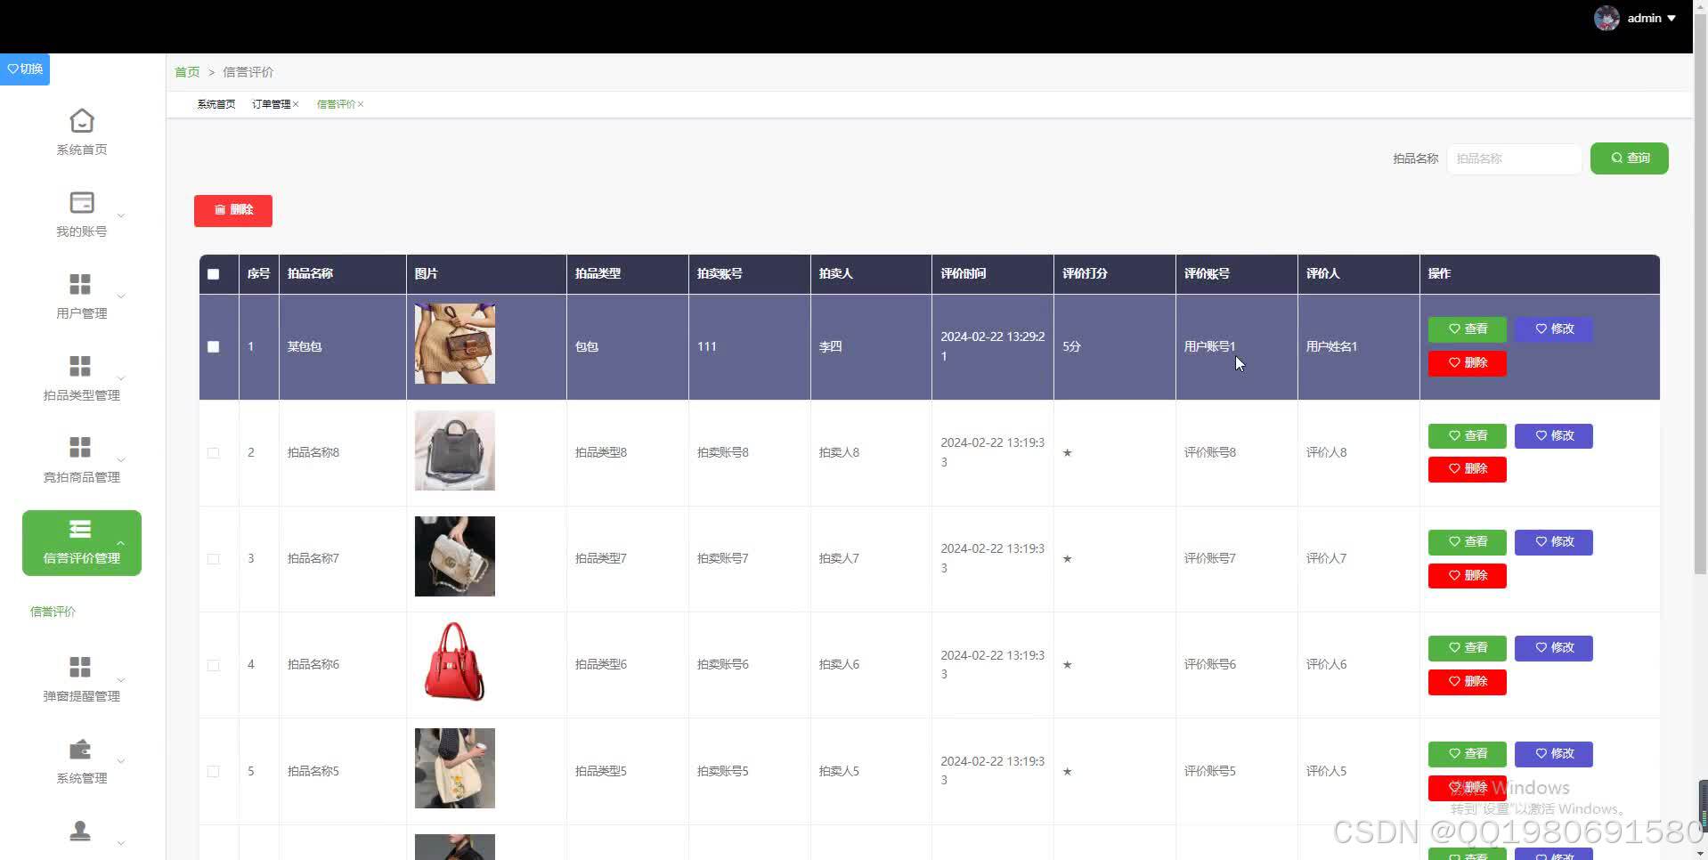The width and height of the screenshot is (1708, 860).
Task: Open the 拍品名称6 red bag thumbnail
Action: [454, 662]
